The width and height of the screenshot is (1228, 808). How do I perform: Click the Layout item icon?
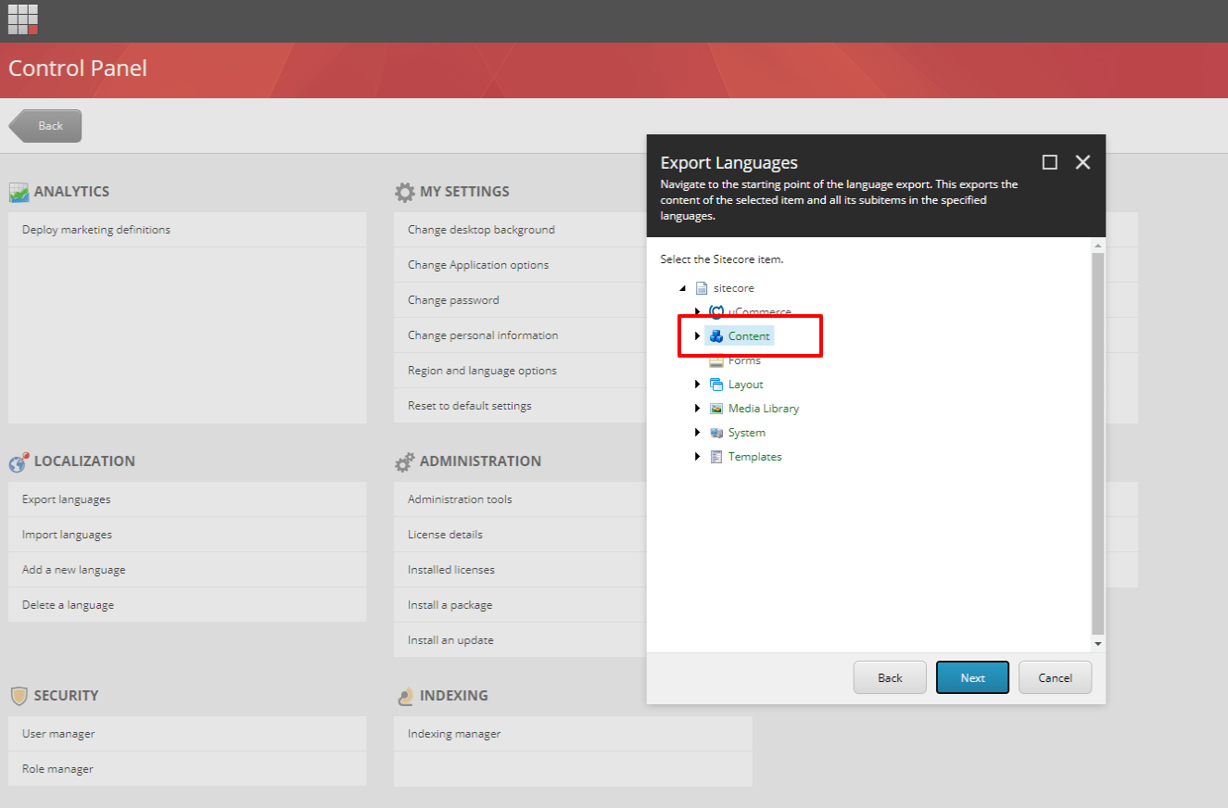[715, 385]
